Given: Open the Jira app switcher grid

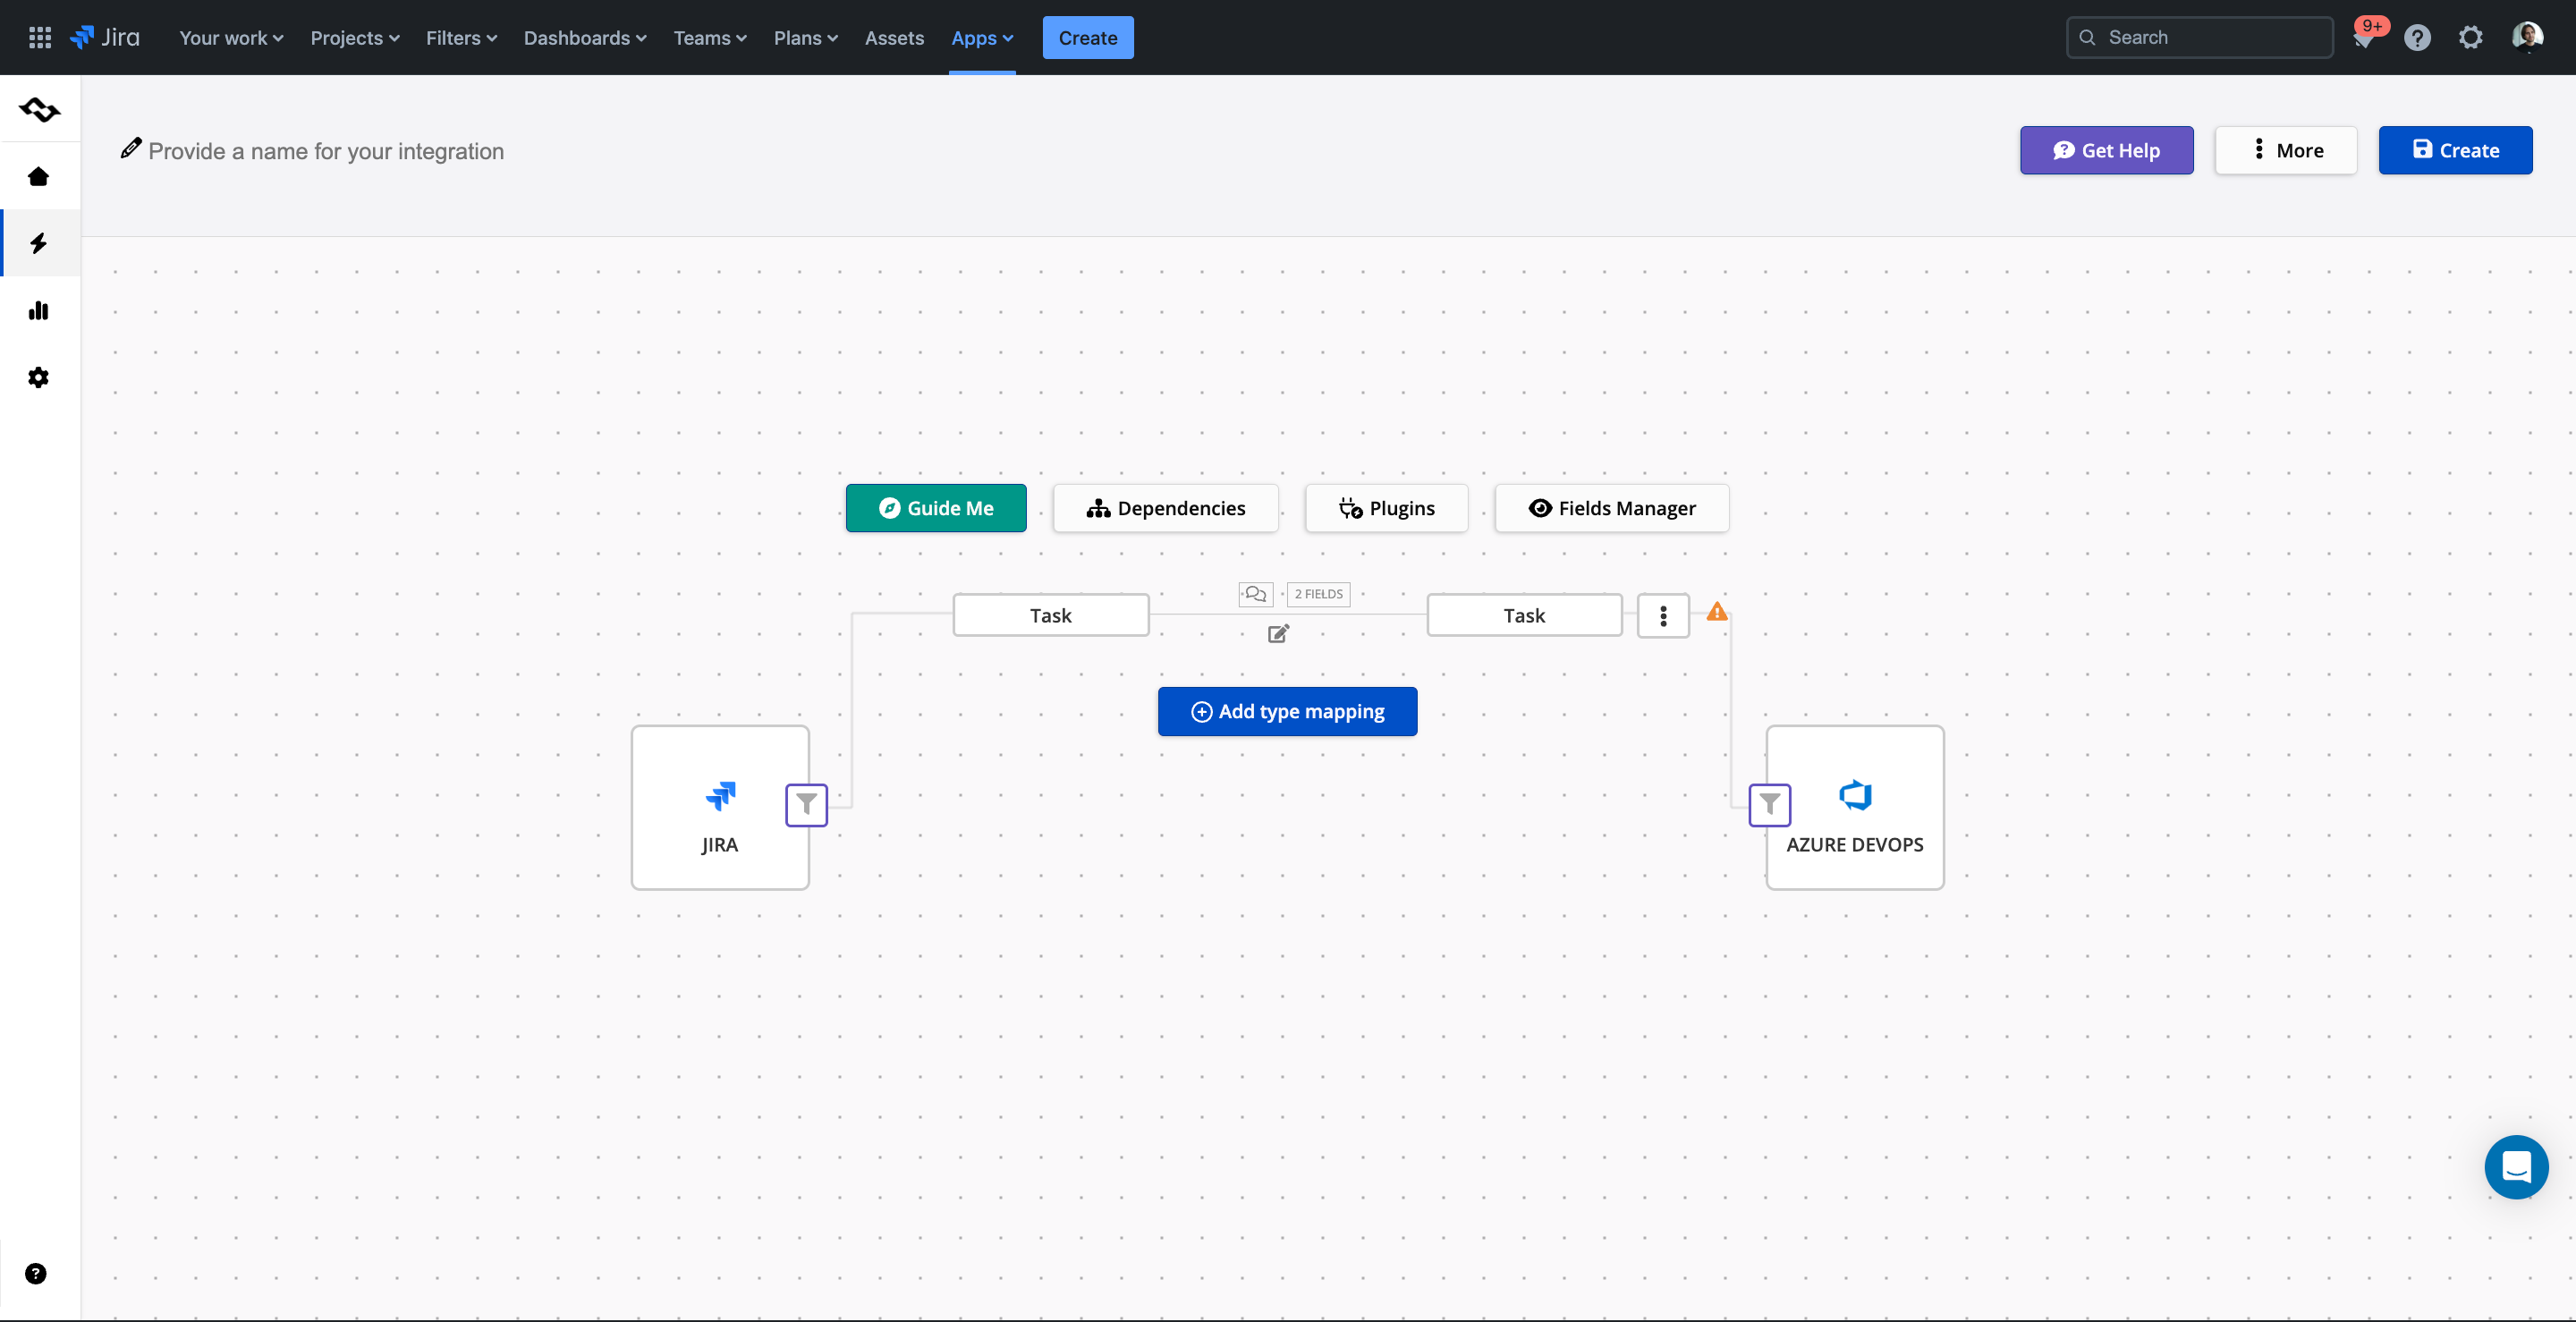Looking at the screenshot, I should (x=40, y=38).
